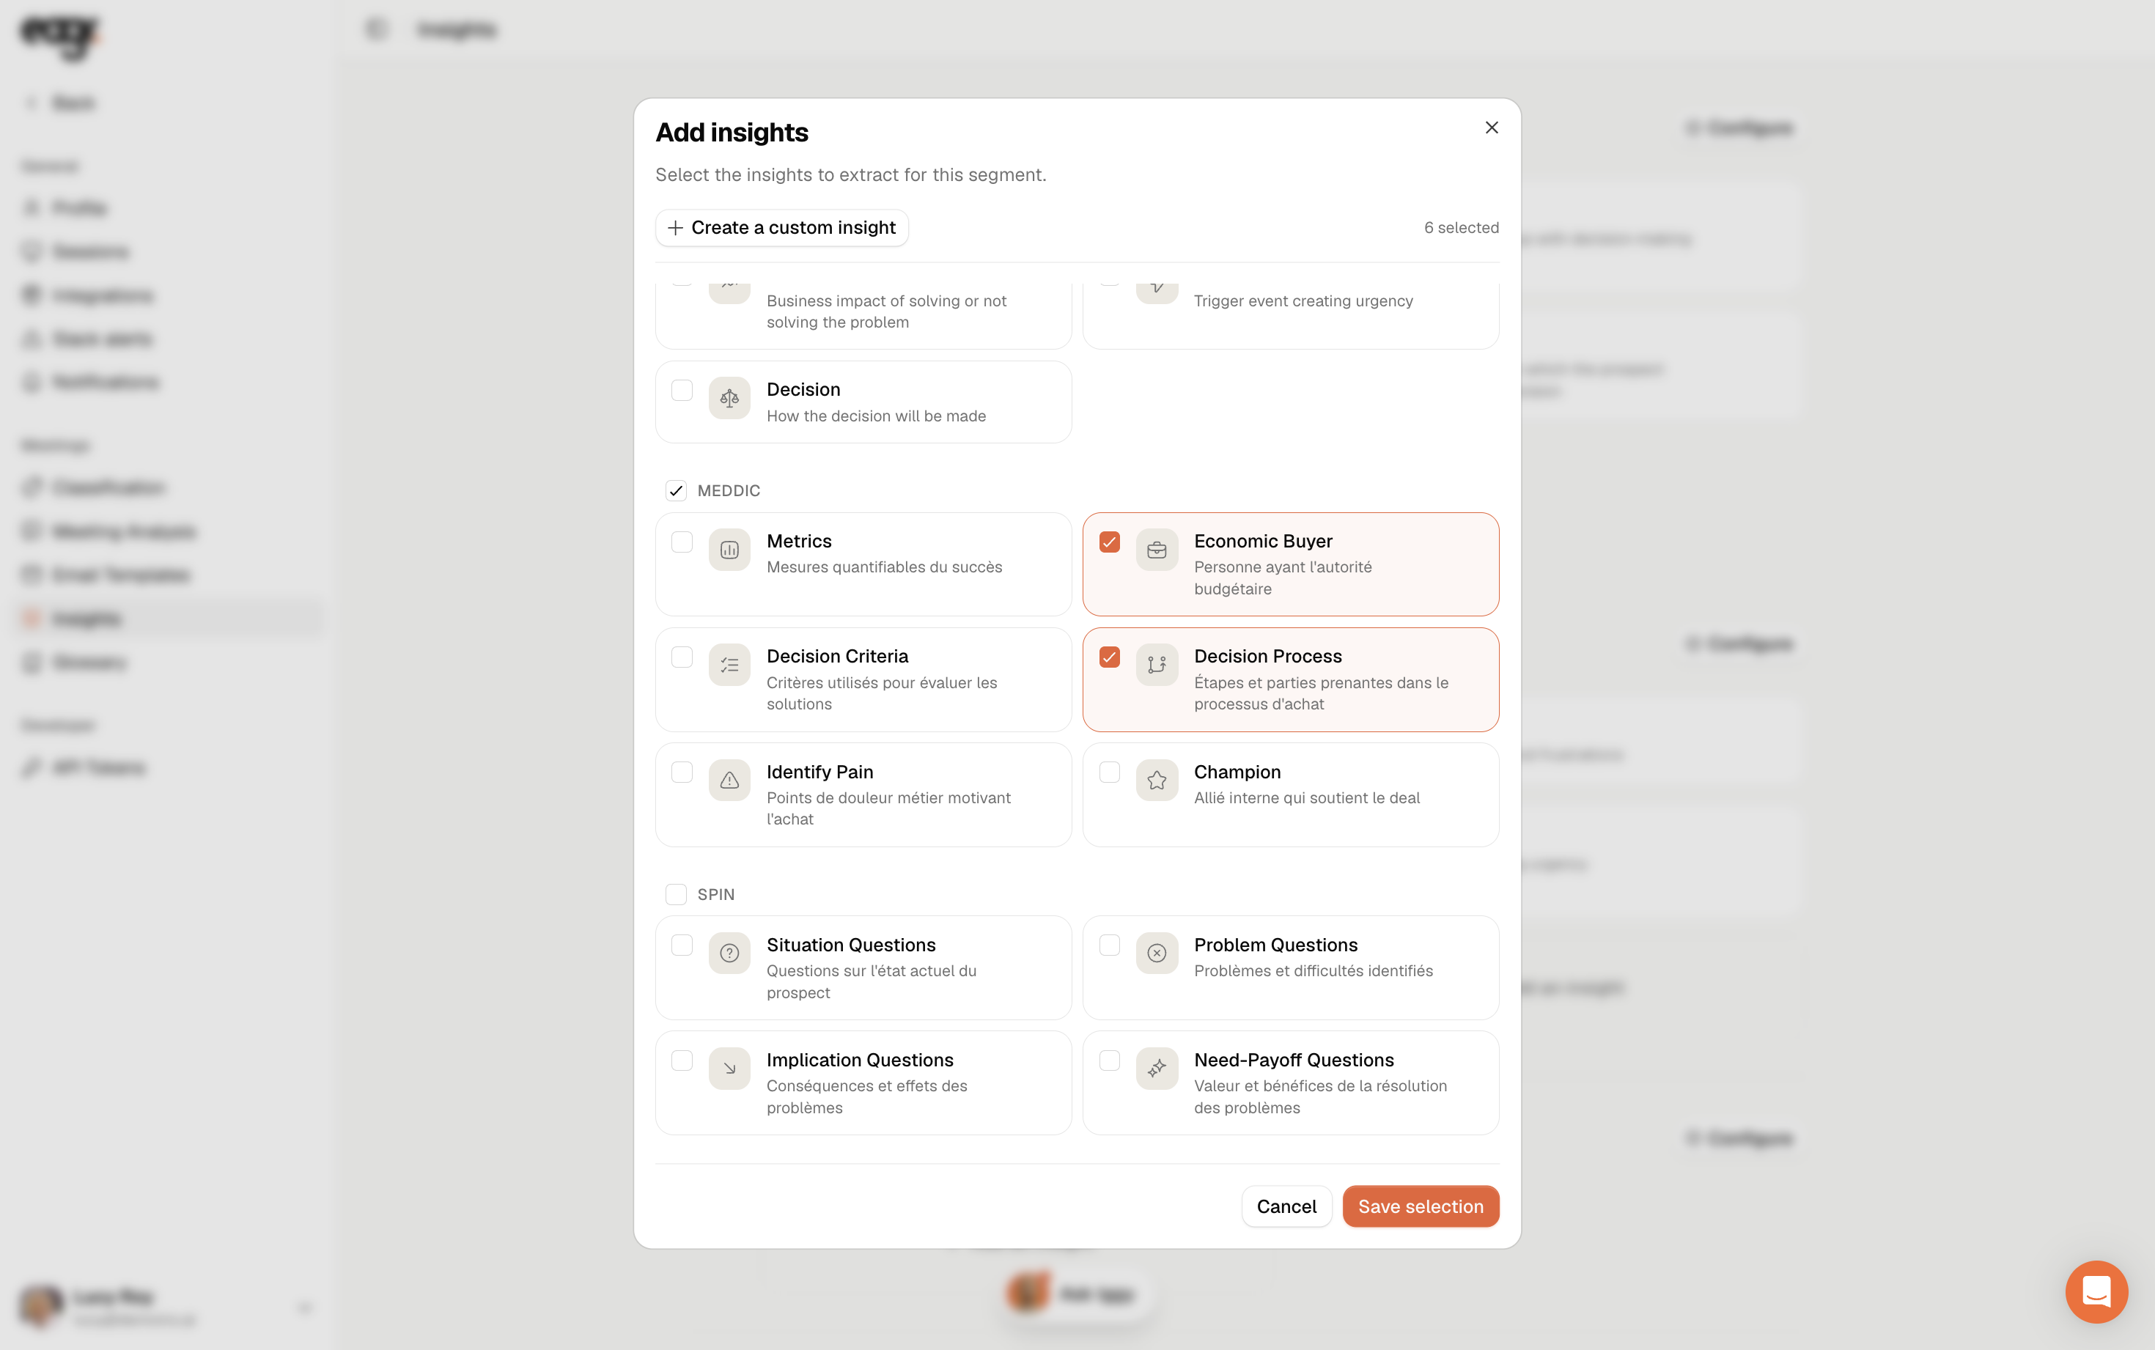Click the Cancel button
This screenshot has height=1350, width=2155.
coord(1286,1206)
